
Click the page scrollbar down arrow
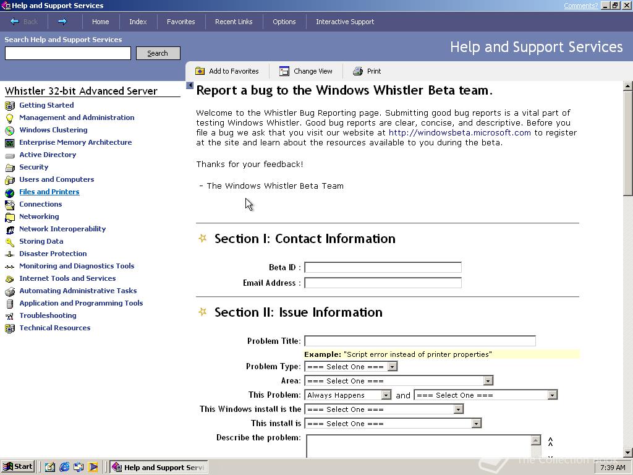click(628, 453)
